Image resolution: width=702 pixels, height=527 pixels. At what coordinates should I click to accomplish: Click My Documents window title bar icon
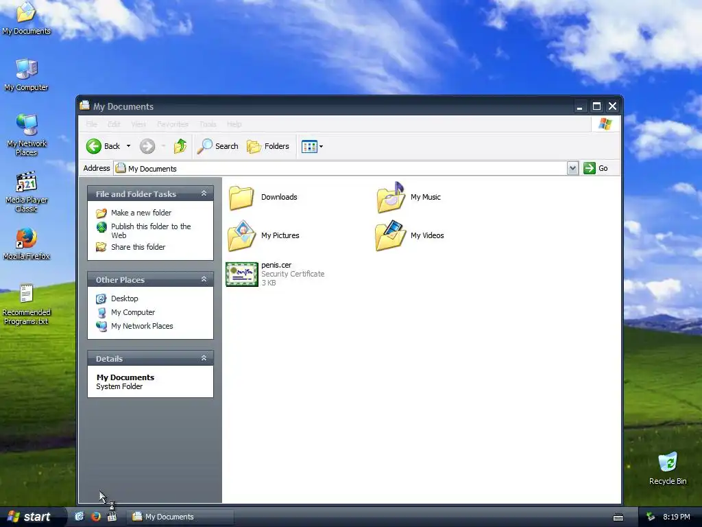[84, 105]
